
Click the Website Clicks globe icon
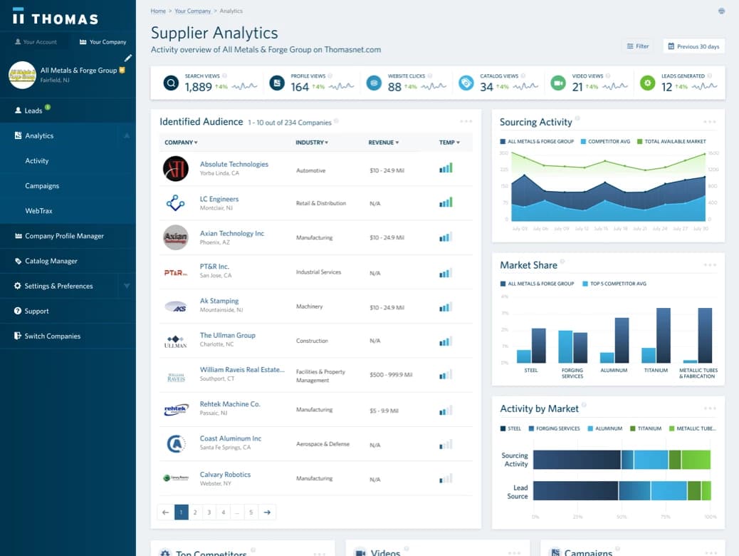[x=374, y=83]
